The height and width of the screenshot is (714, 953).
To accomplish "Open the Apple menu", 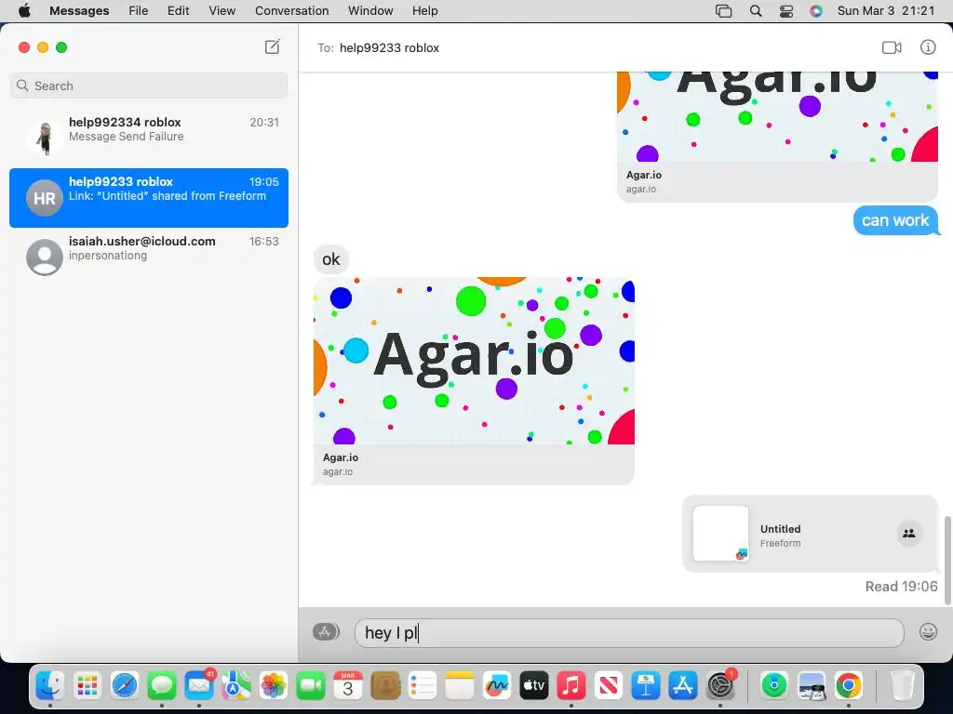I will coord(23,11).
